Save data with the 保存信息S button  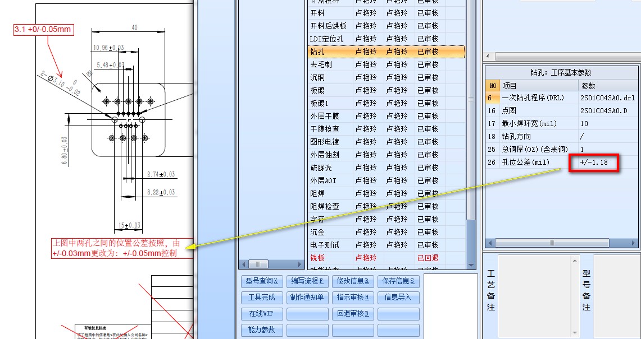398,281
